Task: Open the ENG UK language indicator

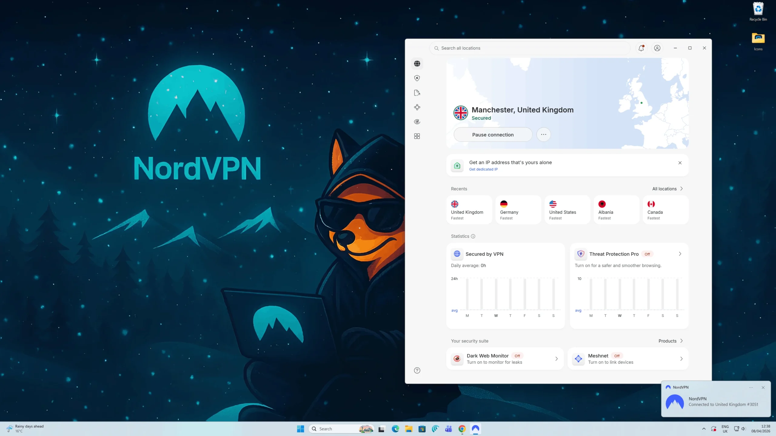Action: tap(725, 429)
